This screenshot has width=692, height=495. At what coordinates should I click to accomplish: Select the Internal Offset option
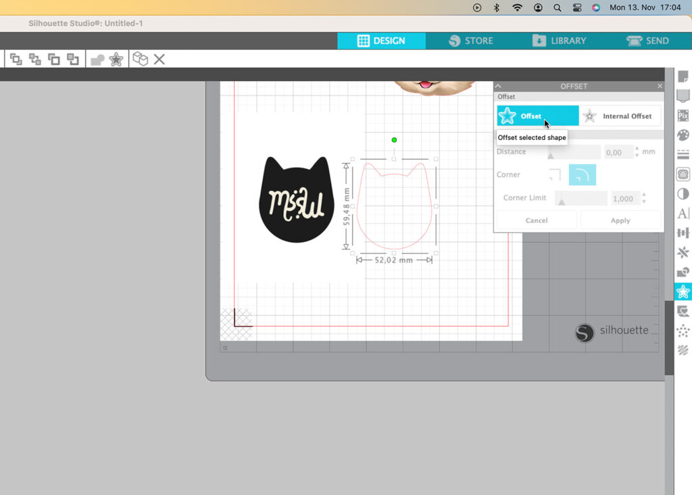(620, 116)
